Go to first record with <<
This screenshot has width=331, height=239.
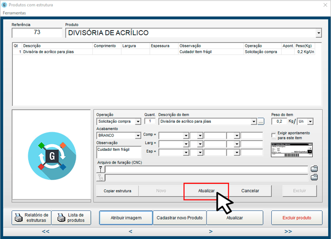pyautogui.click(x=45, y=232)
